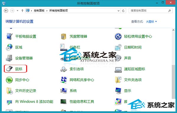
Task: Click the 轻松使用设置中心 text link
Action: (x=138, y=36)
